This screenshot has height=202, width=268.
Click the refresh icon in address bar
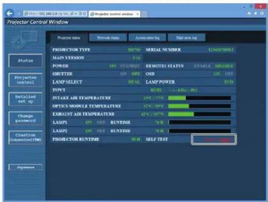point(84,13)
